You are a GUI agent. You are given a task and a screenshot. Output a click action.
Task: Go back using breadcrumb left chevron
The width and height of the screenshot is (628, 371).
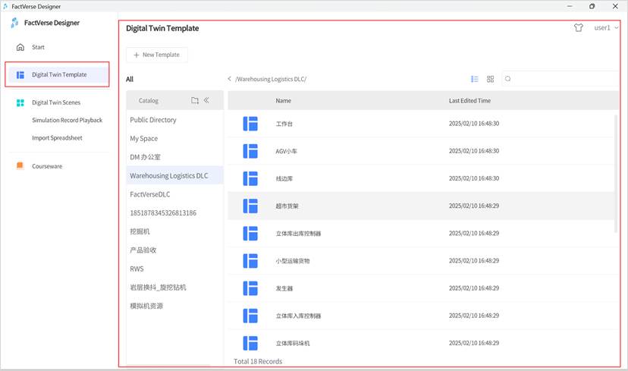click(230, 79)
